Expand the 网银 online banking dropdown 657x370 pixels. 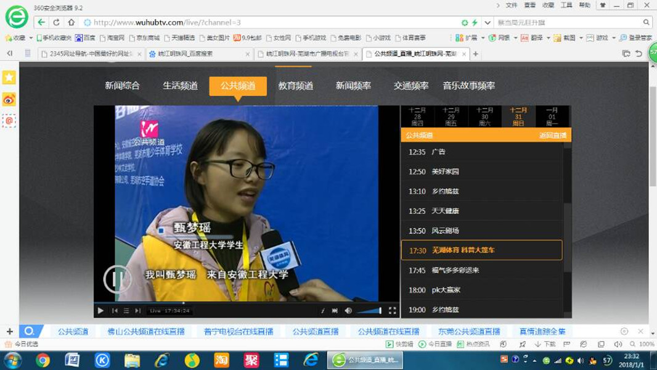515,38
